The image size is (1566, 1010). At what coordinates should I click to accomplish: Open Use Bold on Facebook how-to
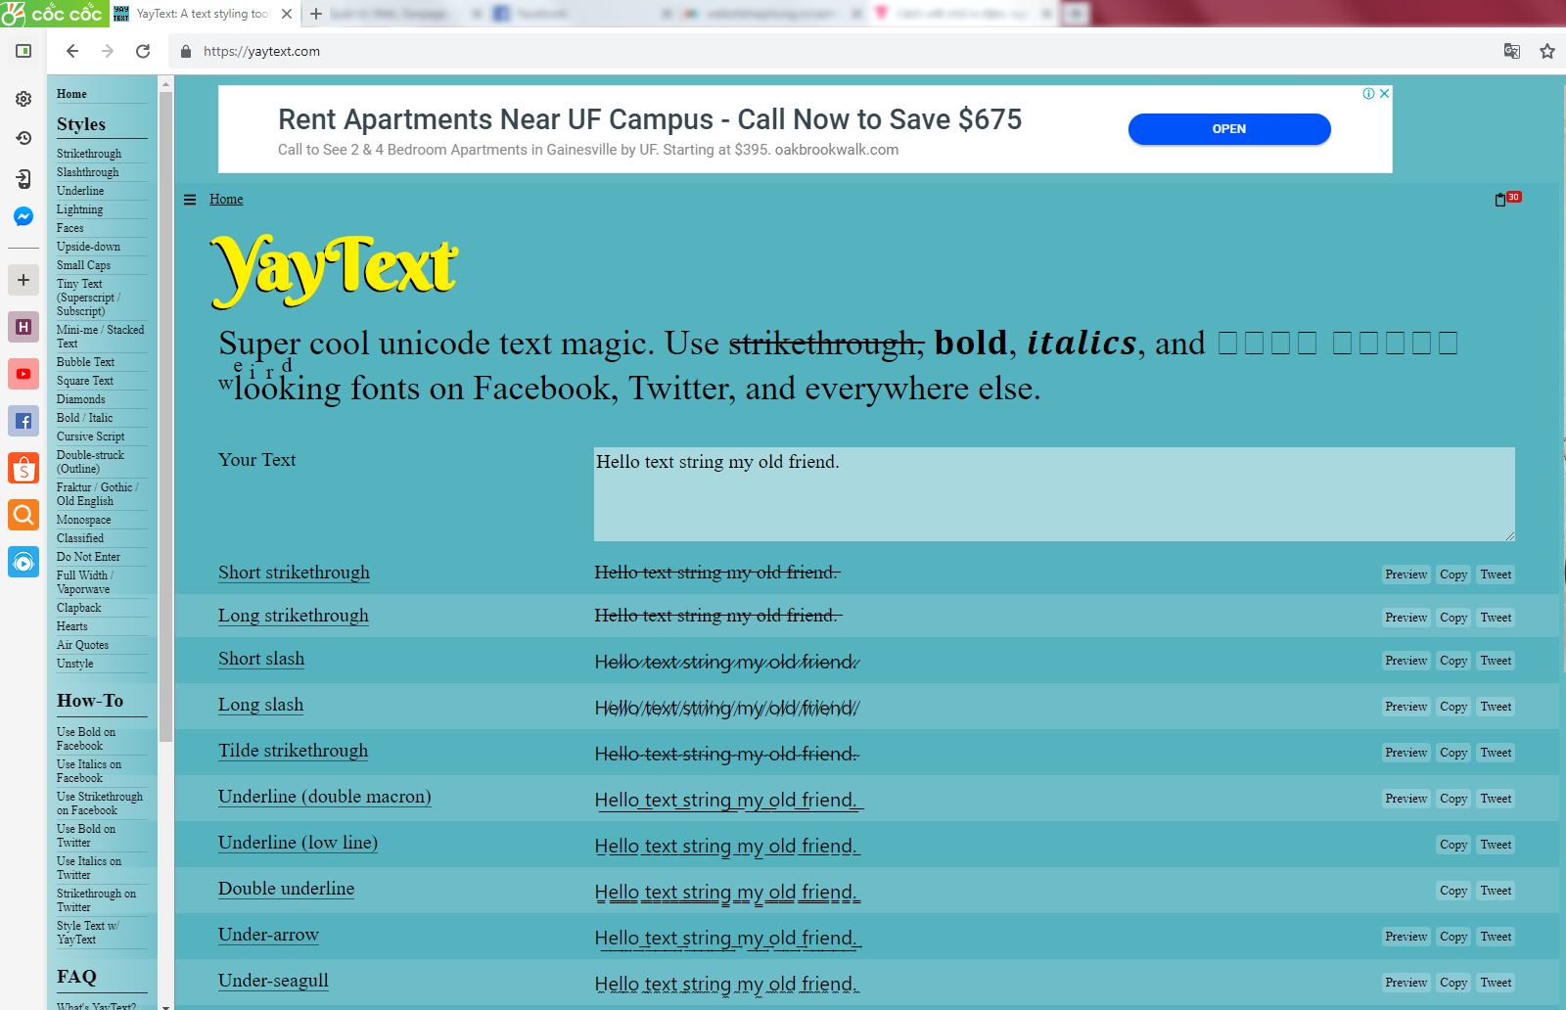(x=86, y=739)
